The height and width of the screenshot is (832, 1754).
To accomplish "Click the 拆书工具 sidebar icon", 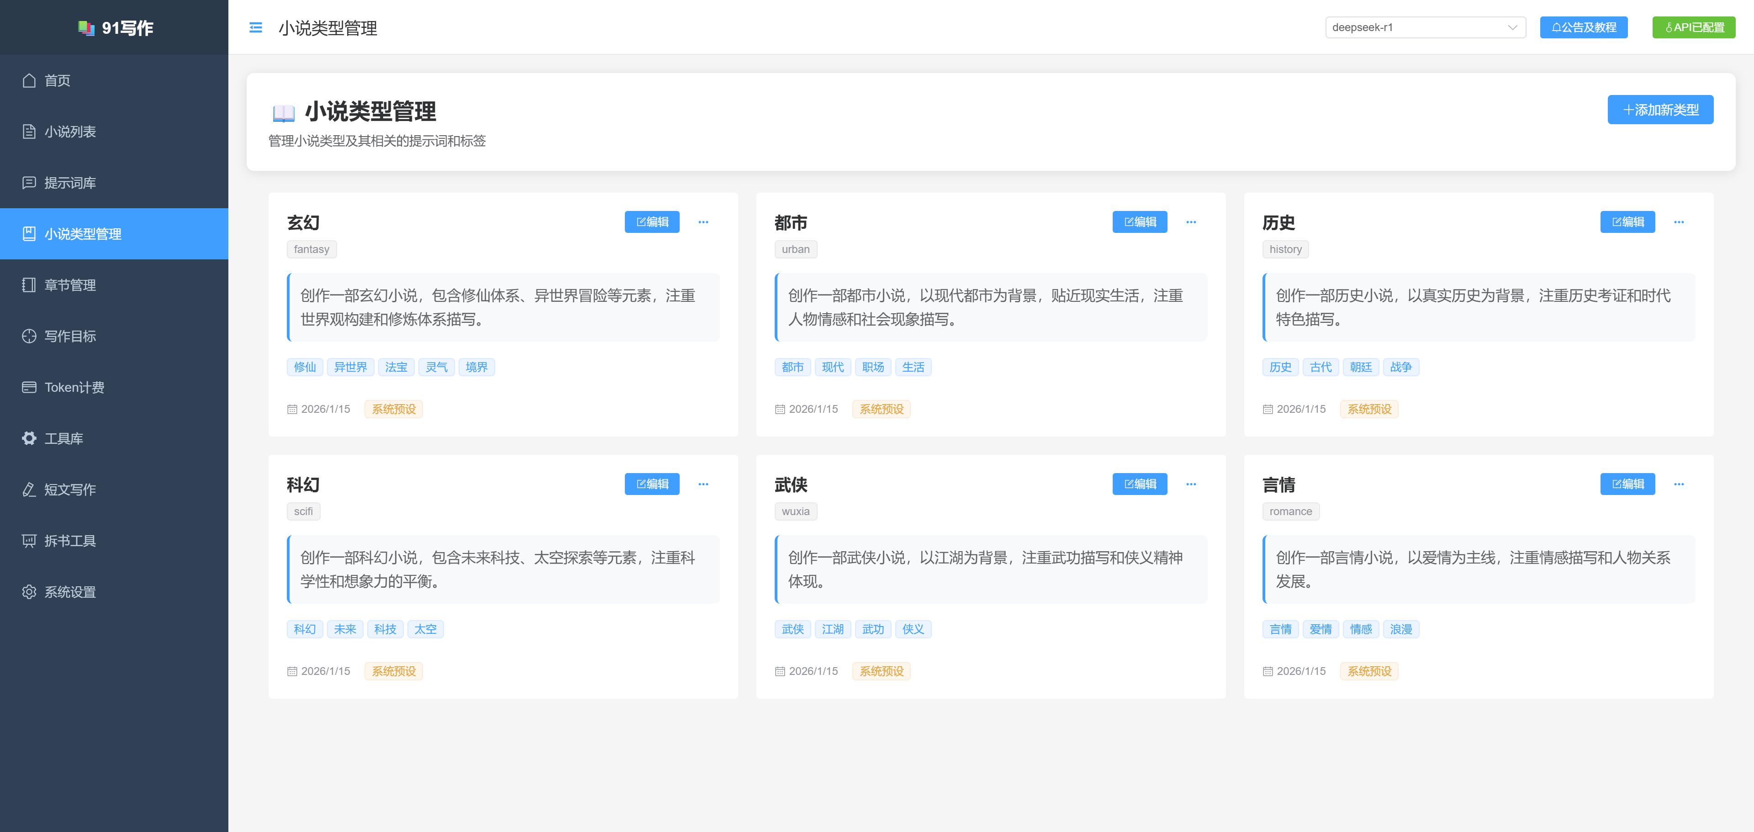I will coord(29,541).
